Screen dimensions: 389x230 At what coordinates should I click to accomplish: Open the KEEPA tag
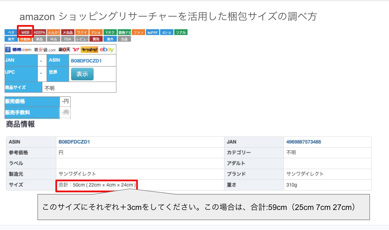pyautogui.click(x=40, y=33)
